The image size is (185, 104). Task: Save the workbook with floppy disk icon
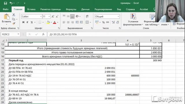coord(5,3)
